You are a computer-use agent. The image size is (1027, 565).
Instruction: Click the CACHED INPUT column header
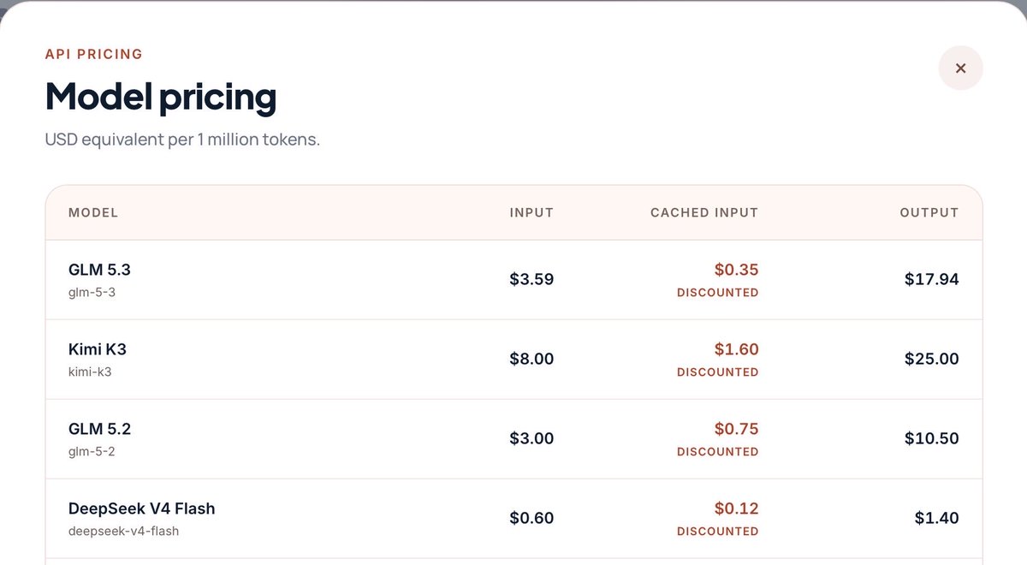click(704, 212)
